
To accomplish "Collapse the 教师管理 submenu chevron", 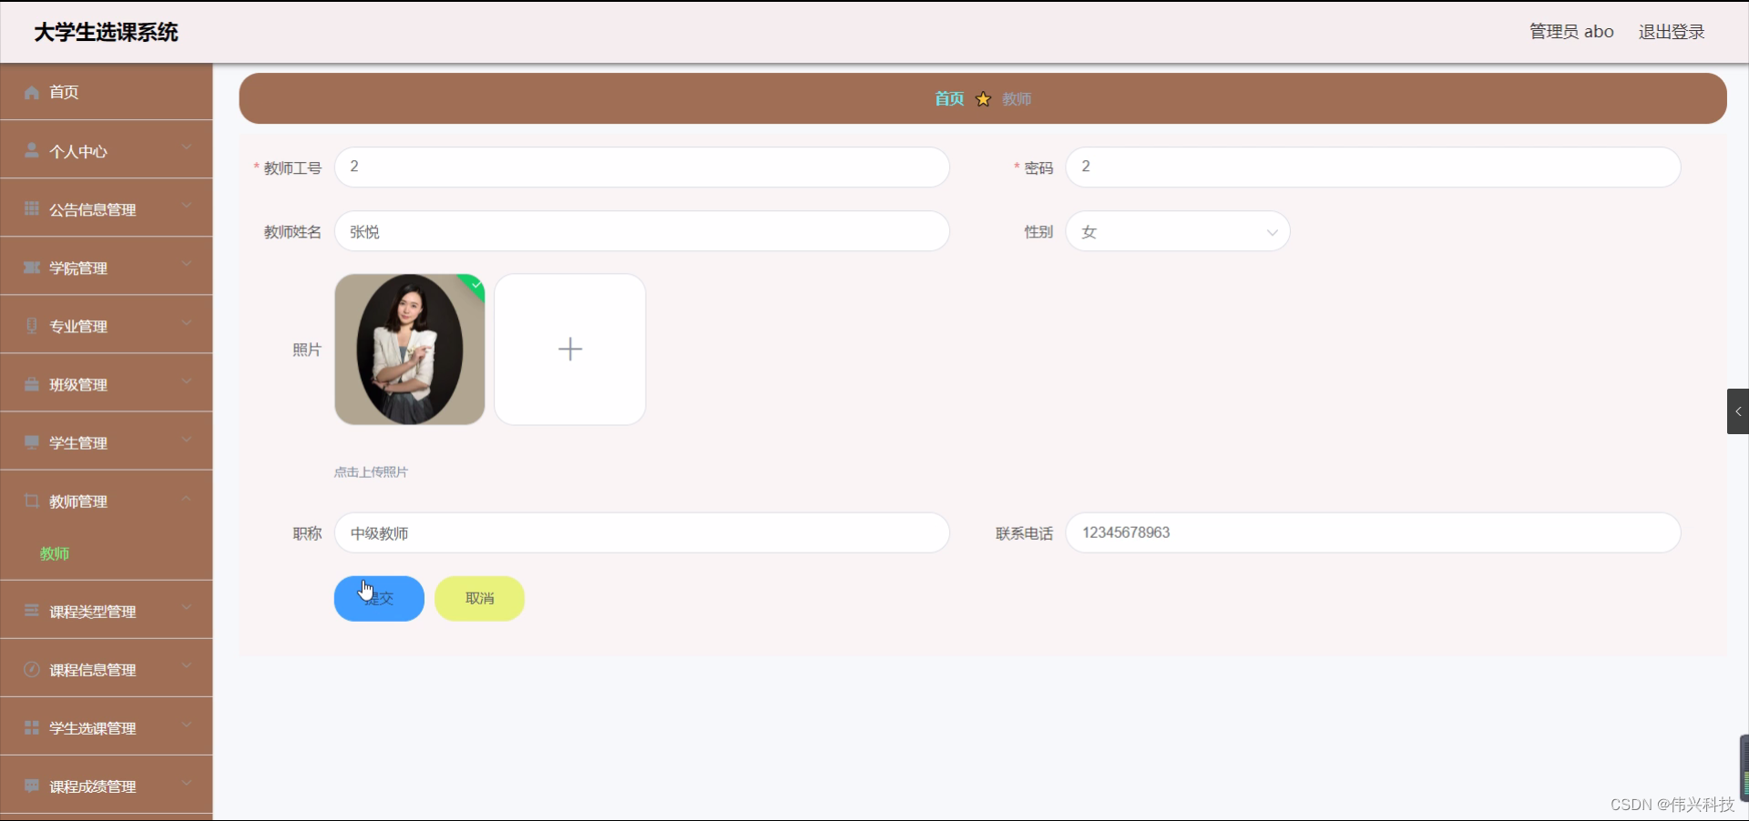I will (187, 499).
